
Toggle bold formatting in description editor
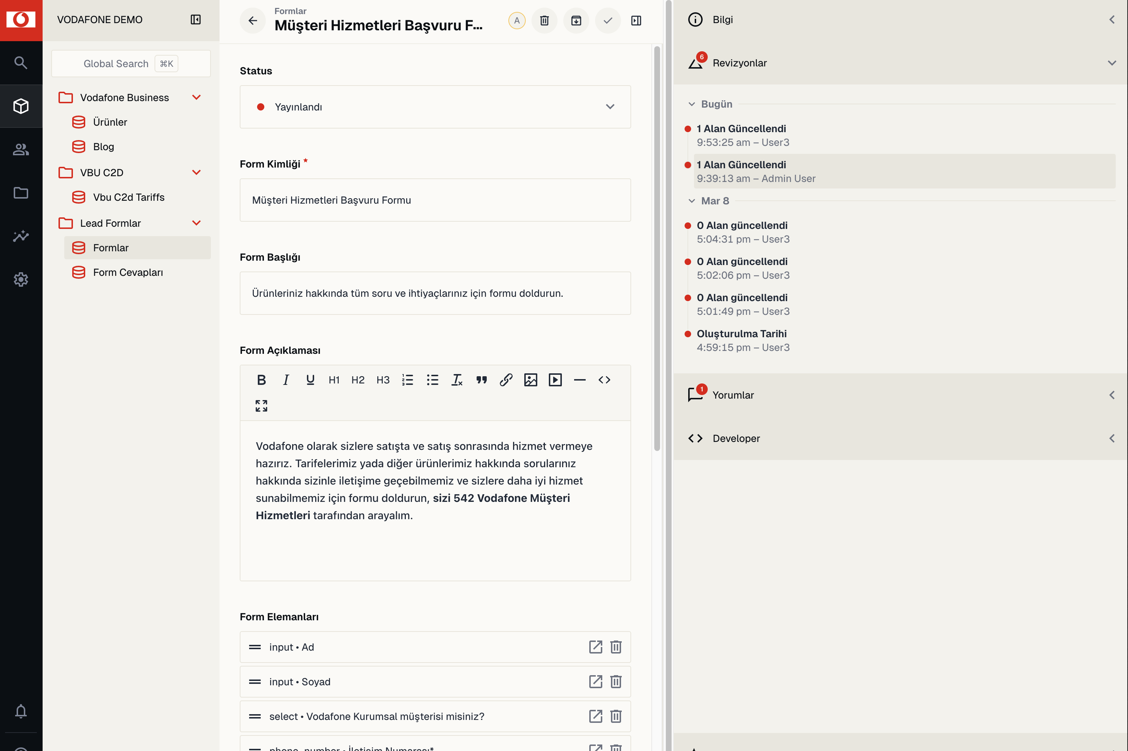[x=261, y=380]
